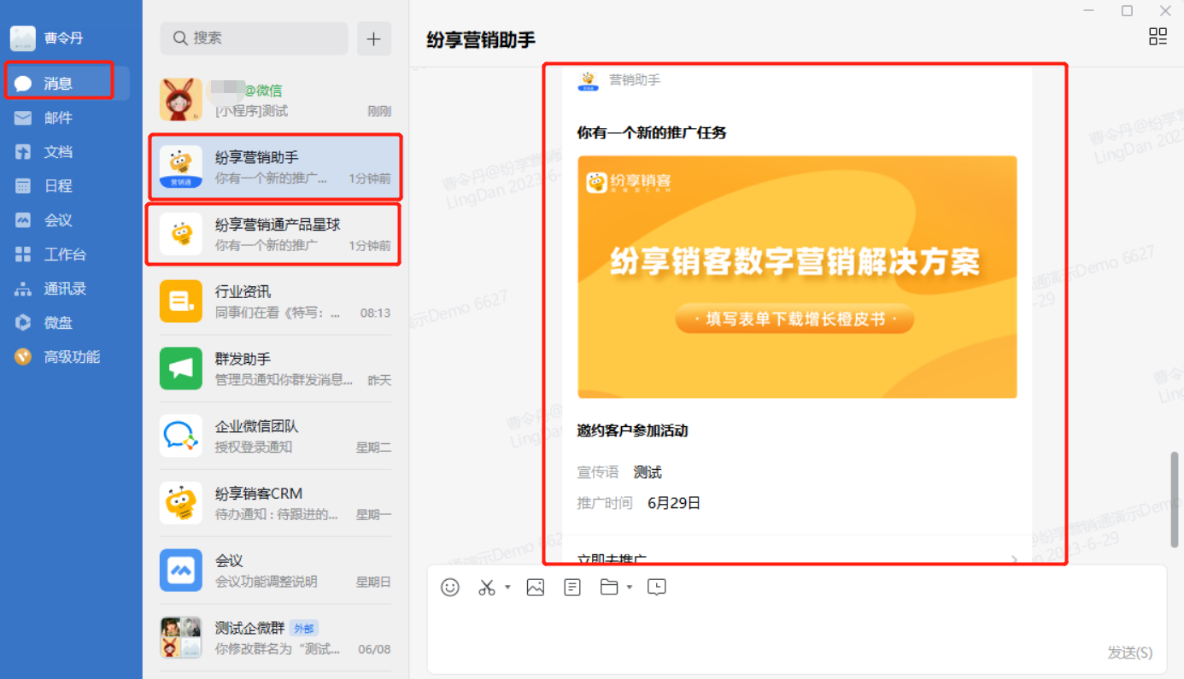This screenshot has width=1184, height=679.
Task: Click the 纷享销客数字营销解决方案 banner image
Action: [797, 277]
